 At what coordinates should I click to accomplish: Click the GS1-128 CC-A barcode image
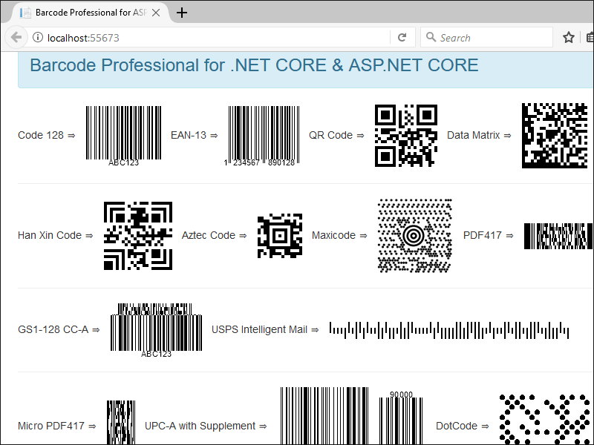[156, 330]
